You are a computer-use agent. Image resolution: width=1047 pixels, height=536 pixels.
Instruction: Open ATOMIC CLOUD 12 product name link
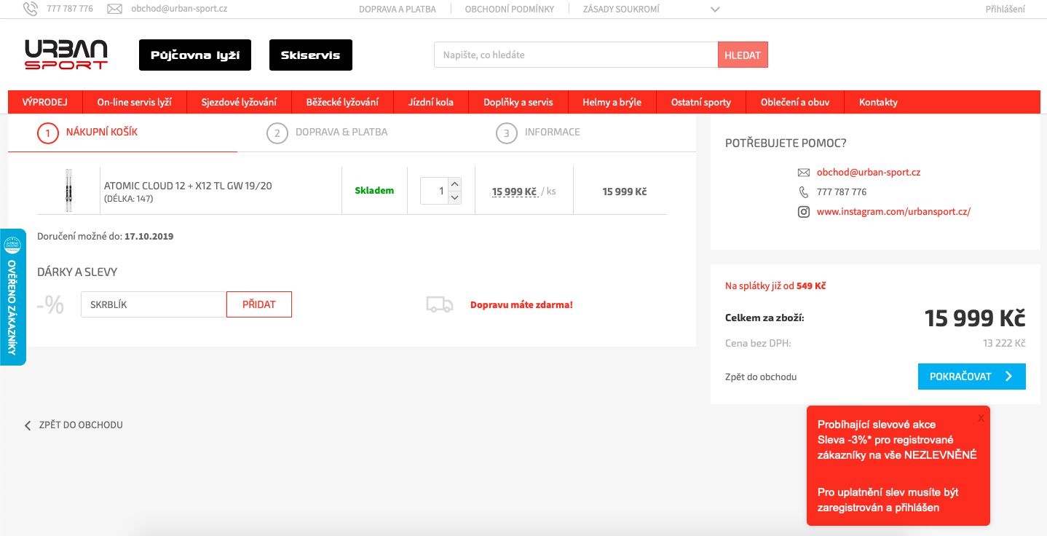click(x=188, y=186)
